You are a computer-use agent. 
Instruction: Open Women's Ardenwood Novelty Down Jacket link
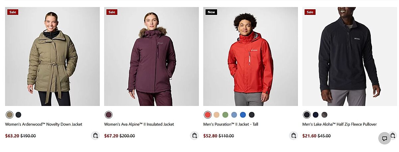click(x=44, y=125)
